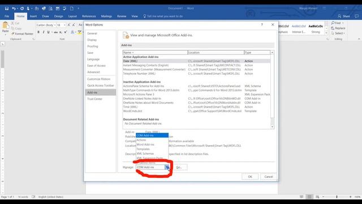This screenshot has width=362, height=204.
Task: Open the Find dropdown arrow
Action: (343, 23)
